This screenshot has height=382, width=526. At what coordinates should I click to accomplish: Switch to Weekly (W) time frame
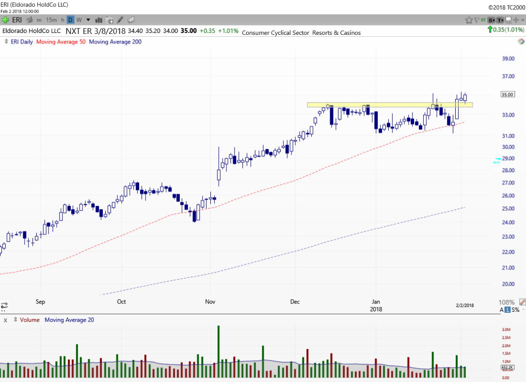[x=79, y=20]
